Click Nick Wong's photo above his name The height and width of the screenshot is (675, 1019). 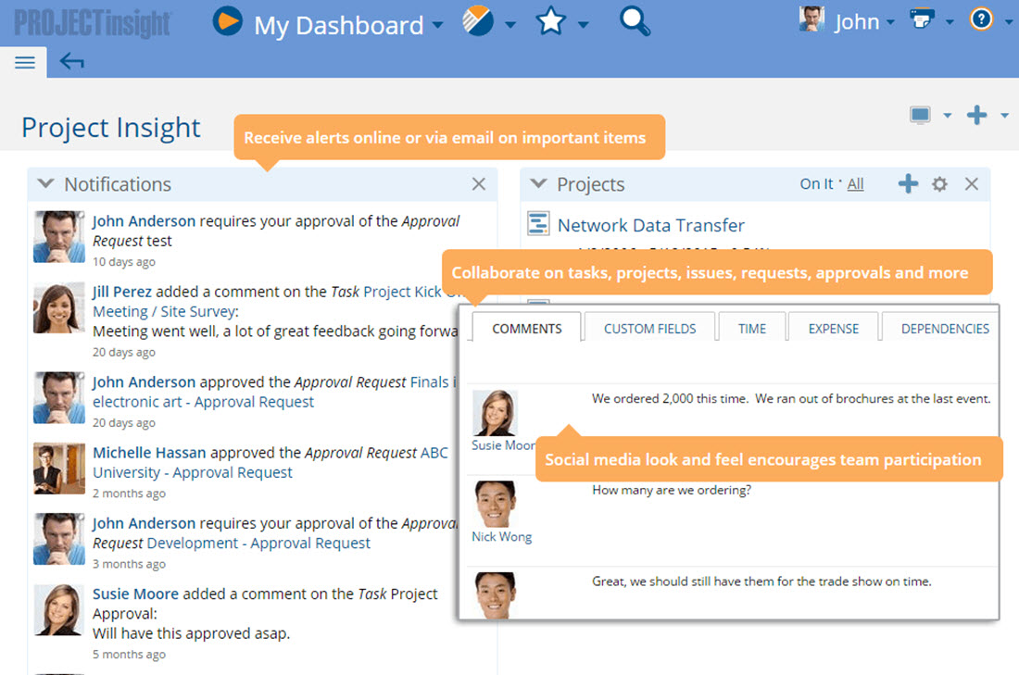[x=495, y=504]
